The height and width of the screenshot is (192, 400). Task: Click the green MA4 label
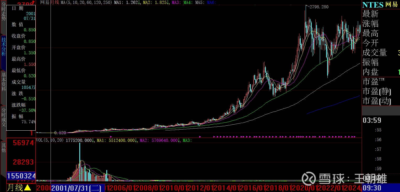click(188, 2)
